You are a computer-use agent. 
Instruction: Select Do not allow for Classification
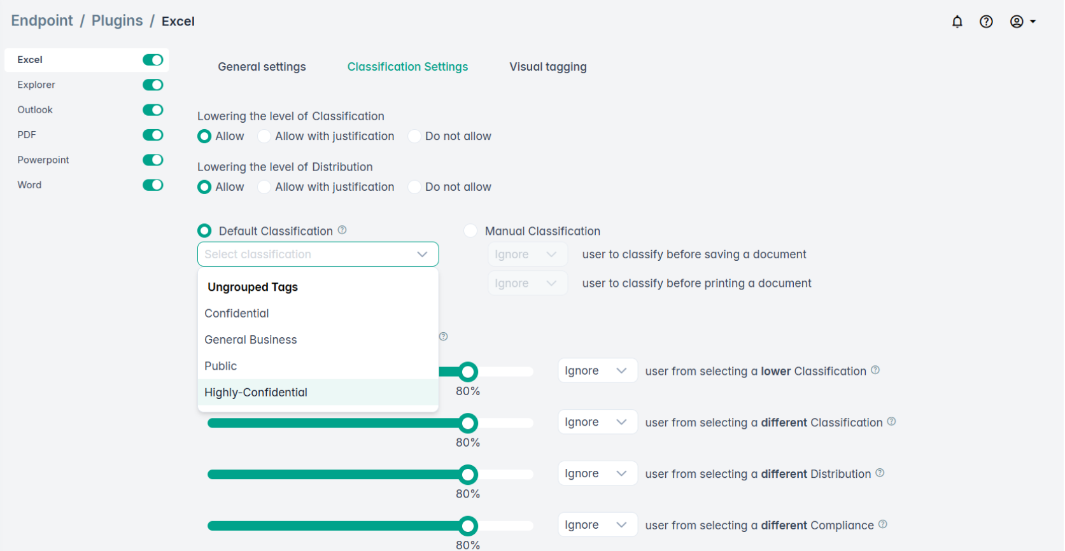pos(414,136)
